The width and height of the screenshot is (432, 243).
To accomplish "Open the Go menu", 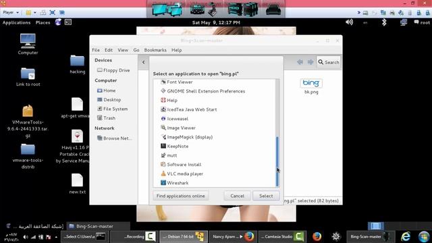I will pyautogui.click(x=136, y=50).
